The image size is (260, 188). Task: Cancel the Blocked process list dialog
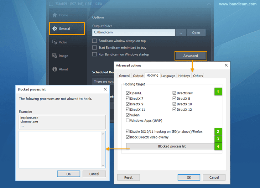[x=94, y=174]
